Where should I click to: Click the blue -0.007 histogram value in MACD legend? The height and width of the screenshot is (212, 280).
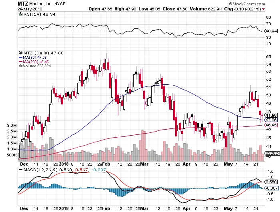click(98, 170)
